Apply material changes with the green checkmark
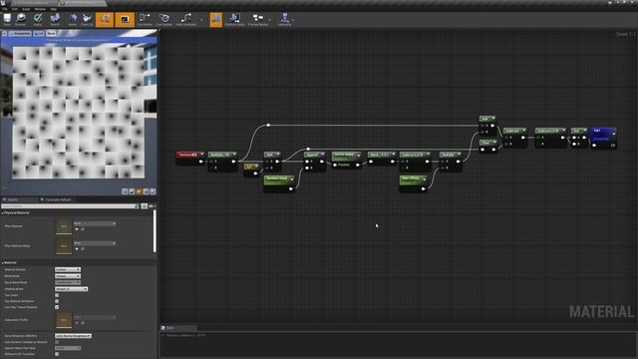This screenshot has height=359, width=638. [38, 19]
